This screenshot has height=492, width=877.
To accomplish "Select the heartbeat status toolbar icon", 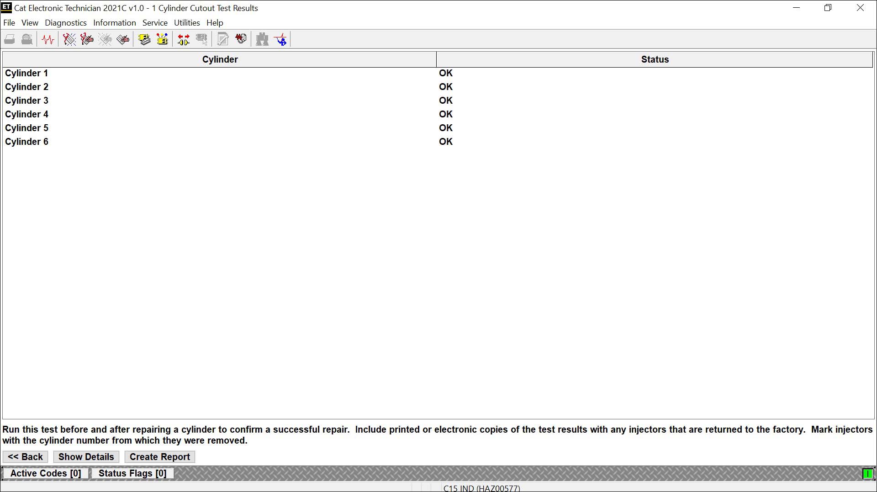I will pyautogui.click(x=48, y=39).
